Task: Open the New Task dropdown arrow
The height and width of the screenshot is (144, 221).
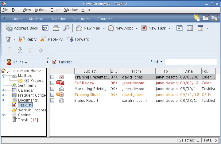Action: click(169, 28)
